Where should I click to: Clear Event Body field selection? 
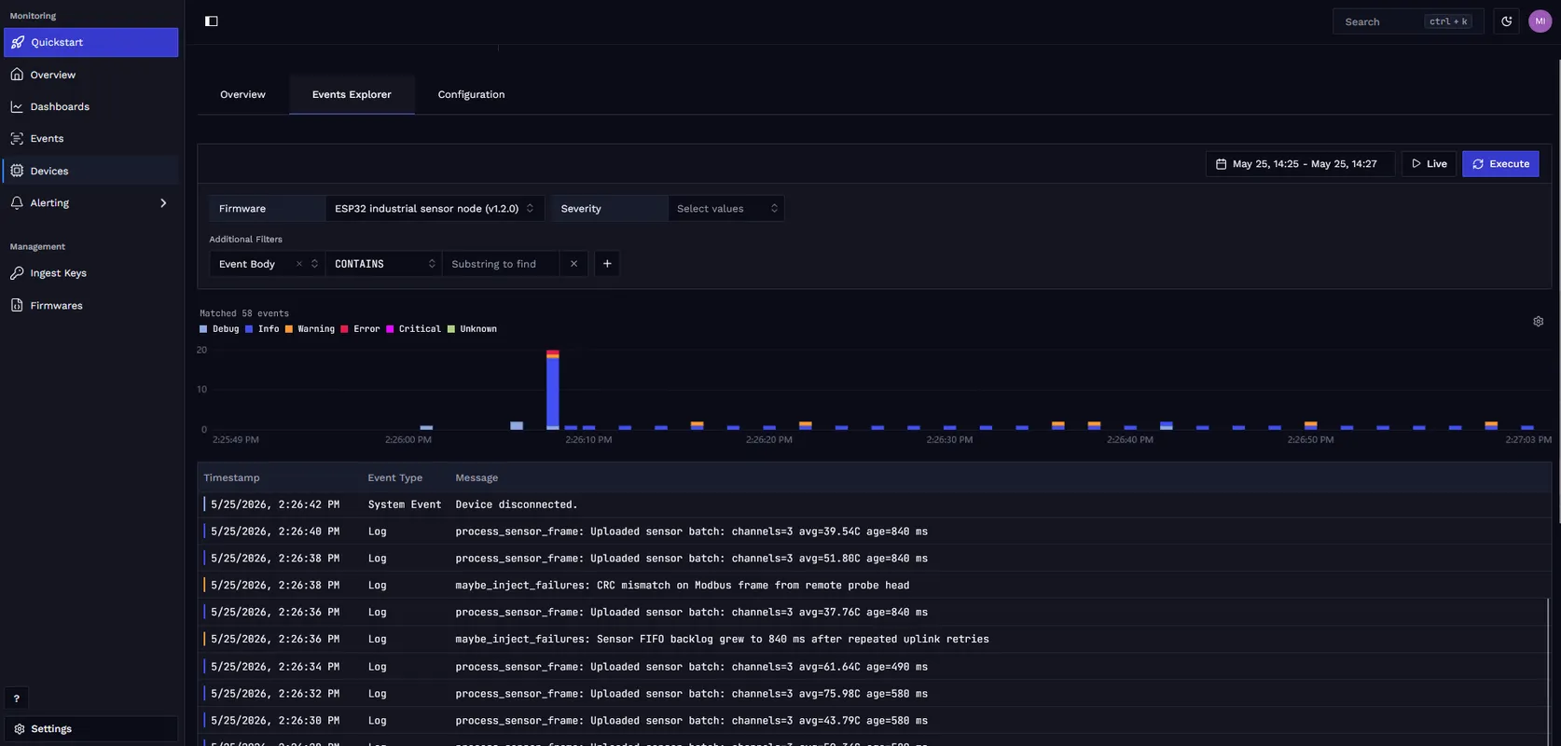[x=299, y=264]
